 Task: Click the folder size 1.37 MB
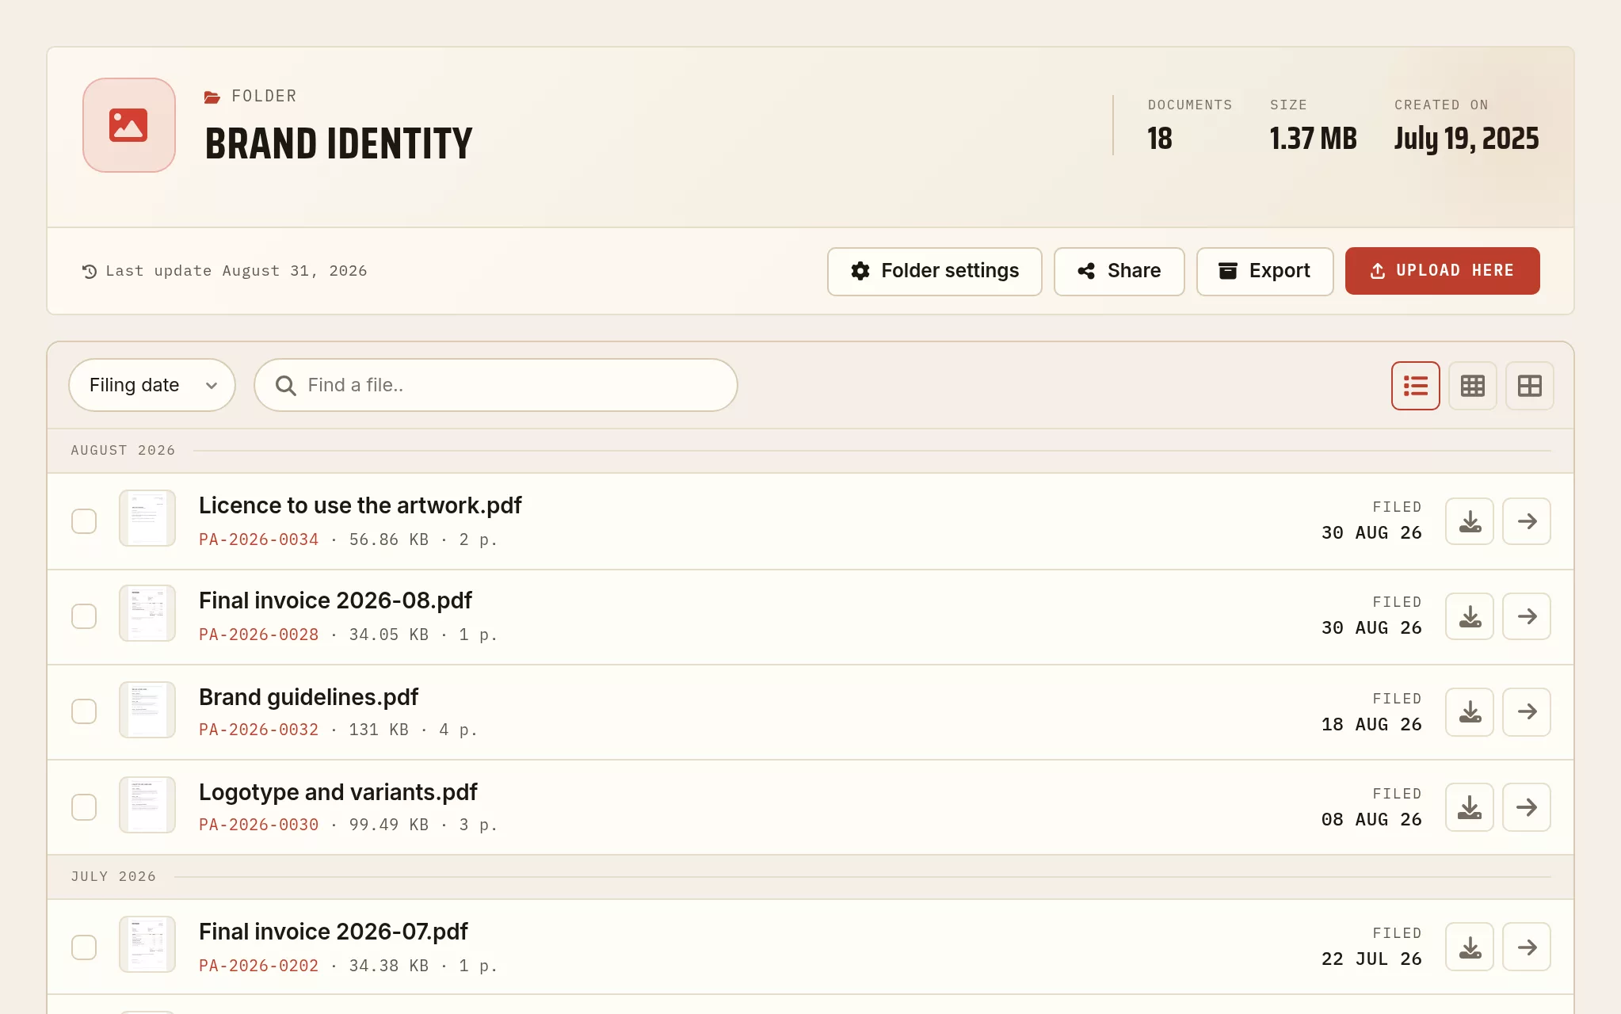point(1314,139)
